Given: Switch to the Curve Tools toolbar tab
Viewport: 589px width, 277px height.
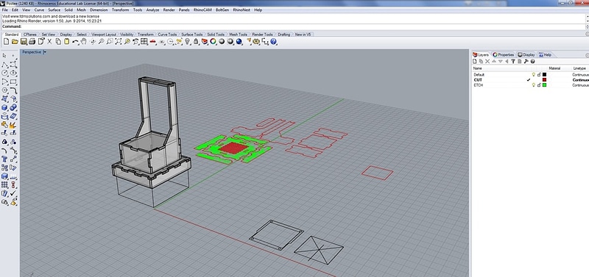Looking at the screenshot, I should pos(167,35).
